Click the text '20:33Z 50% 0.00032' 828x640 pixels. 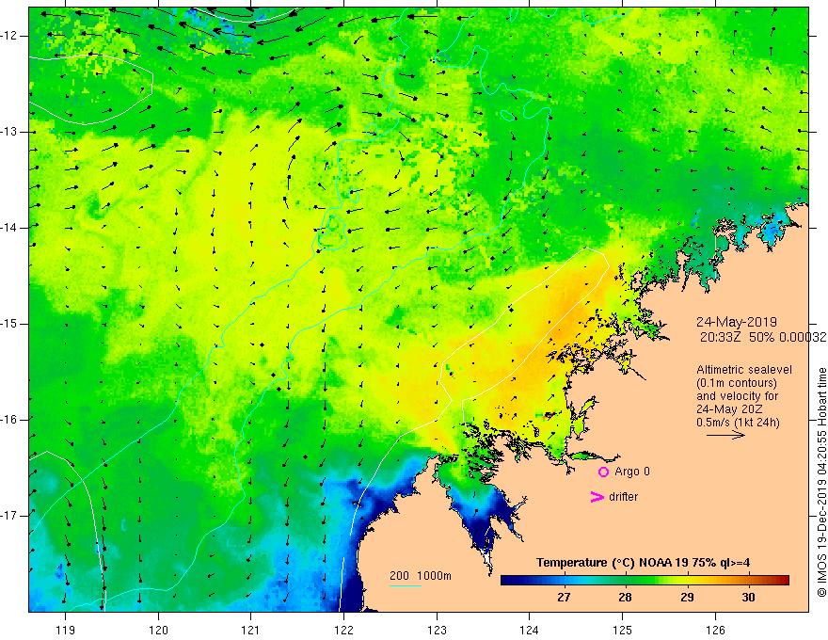(763, 337)
